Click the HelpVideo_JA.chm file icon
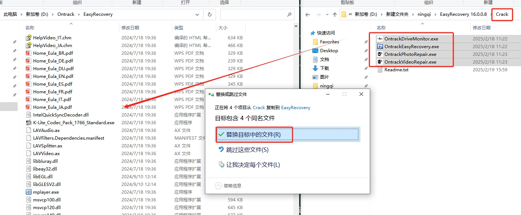521x215 pixels. click(28, 45)
